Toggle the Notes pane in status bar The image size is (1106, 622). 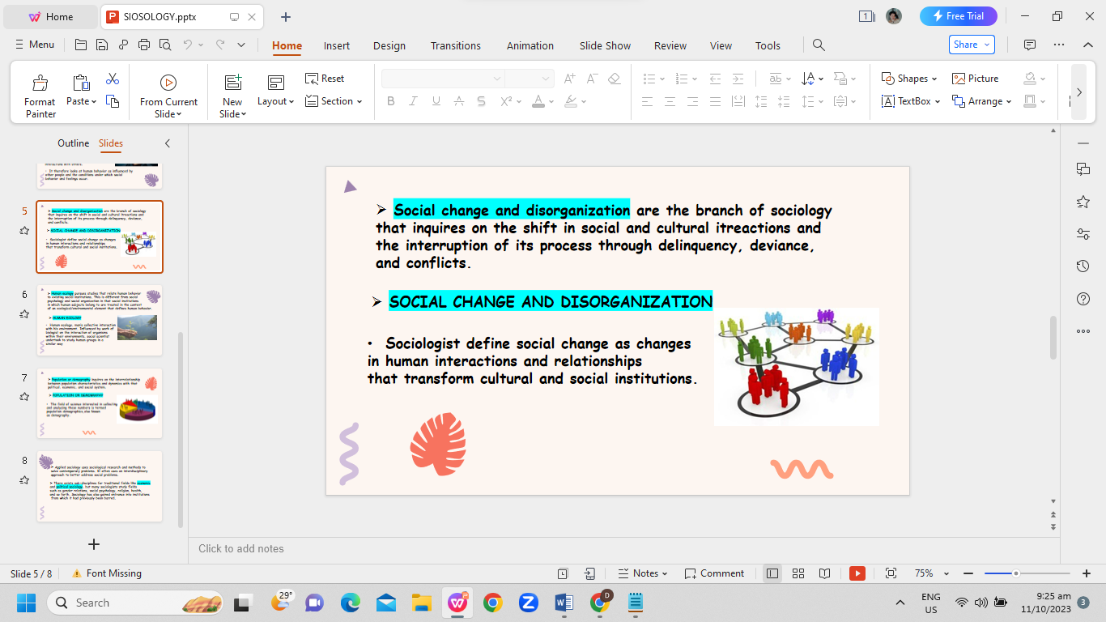pos(643,573)
